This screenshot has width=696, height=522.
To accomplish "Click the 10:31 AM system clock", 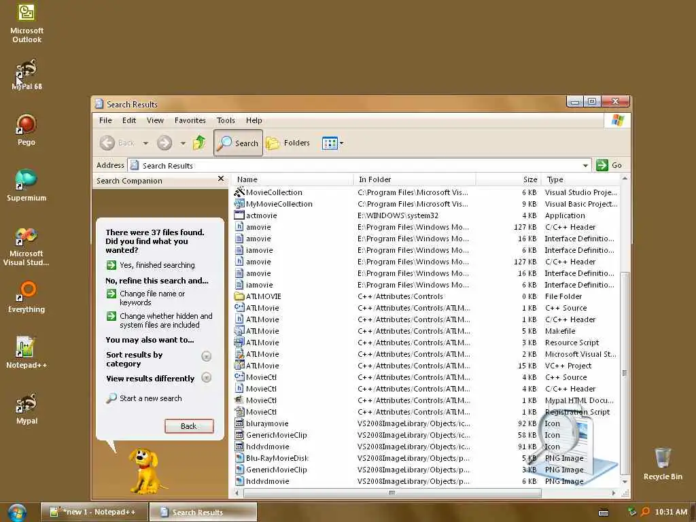I will [x=671, y=512].
